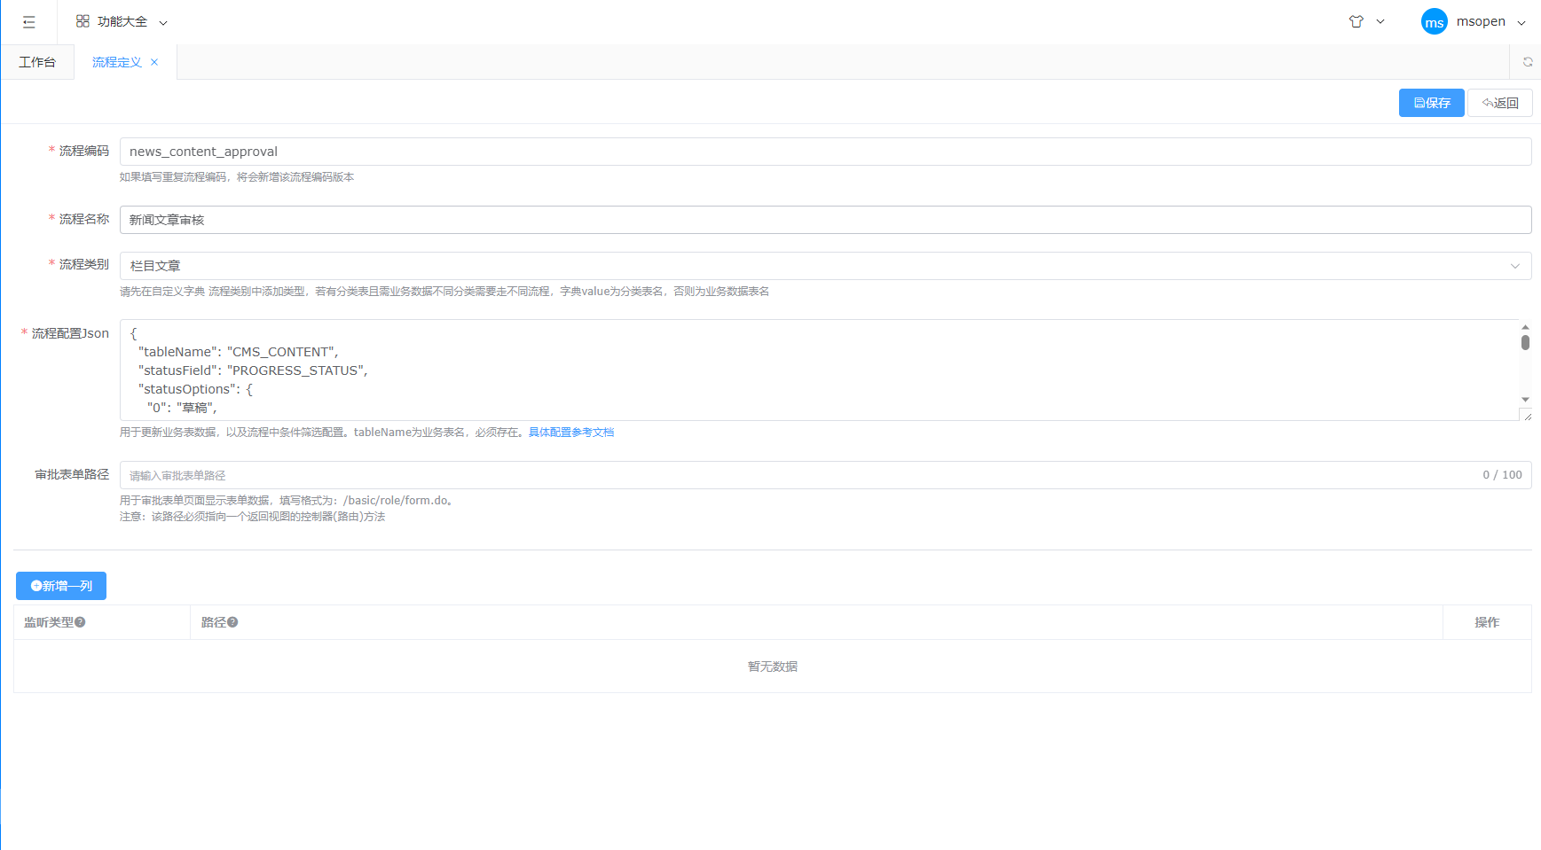The width and height of the screenshot is (1541, 850).
Task: Click into the 审批表单路径 input field
Action: pyautogui.click(x=798, y=475)
